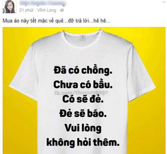
Task: Open the post options chevron menu
Action: [x=164, y=1]
